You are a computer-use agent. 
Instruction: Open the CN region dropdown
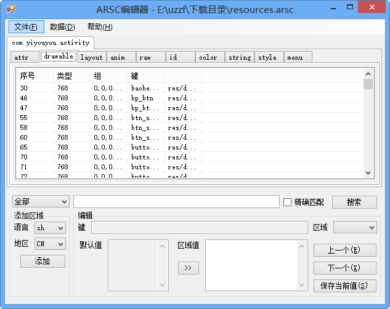(51, 244)
